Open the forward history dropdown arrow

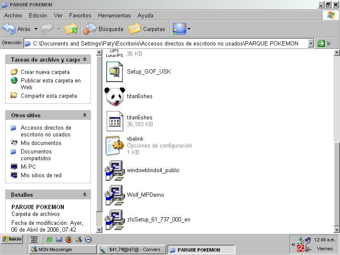(59, 29)
